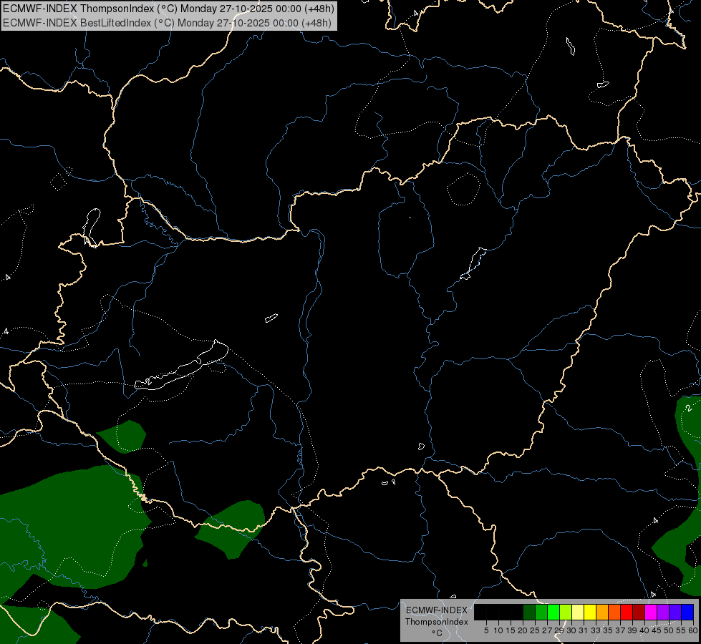Click legend scale value '37'

pos(620,630)
